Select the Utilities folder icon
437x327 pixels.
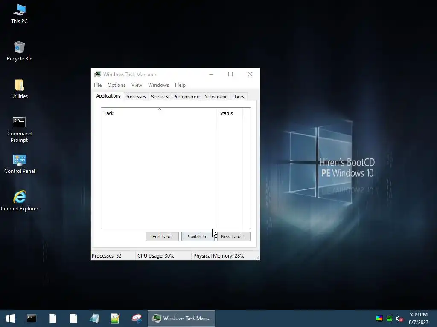coord(19,89)
